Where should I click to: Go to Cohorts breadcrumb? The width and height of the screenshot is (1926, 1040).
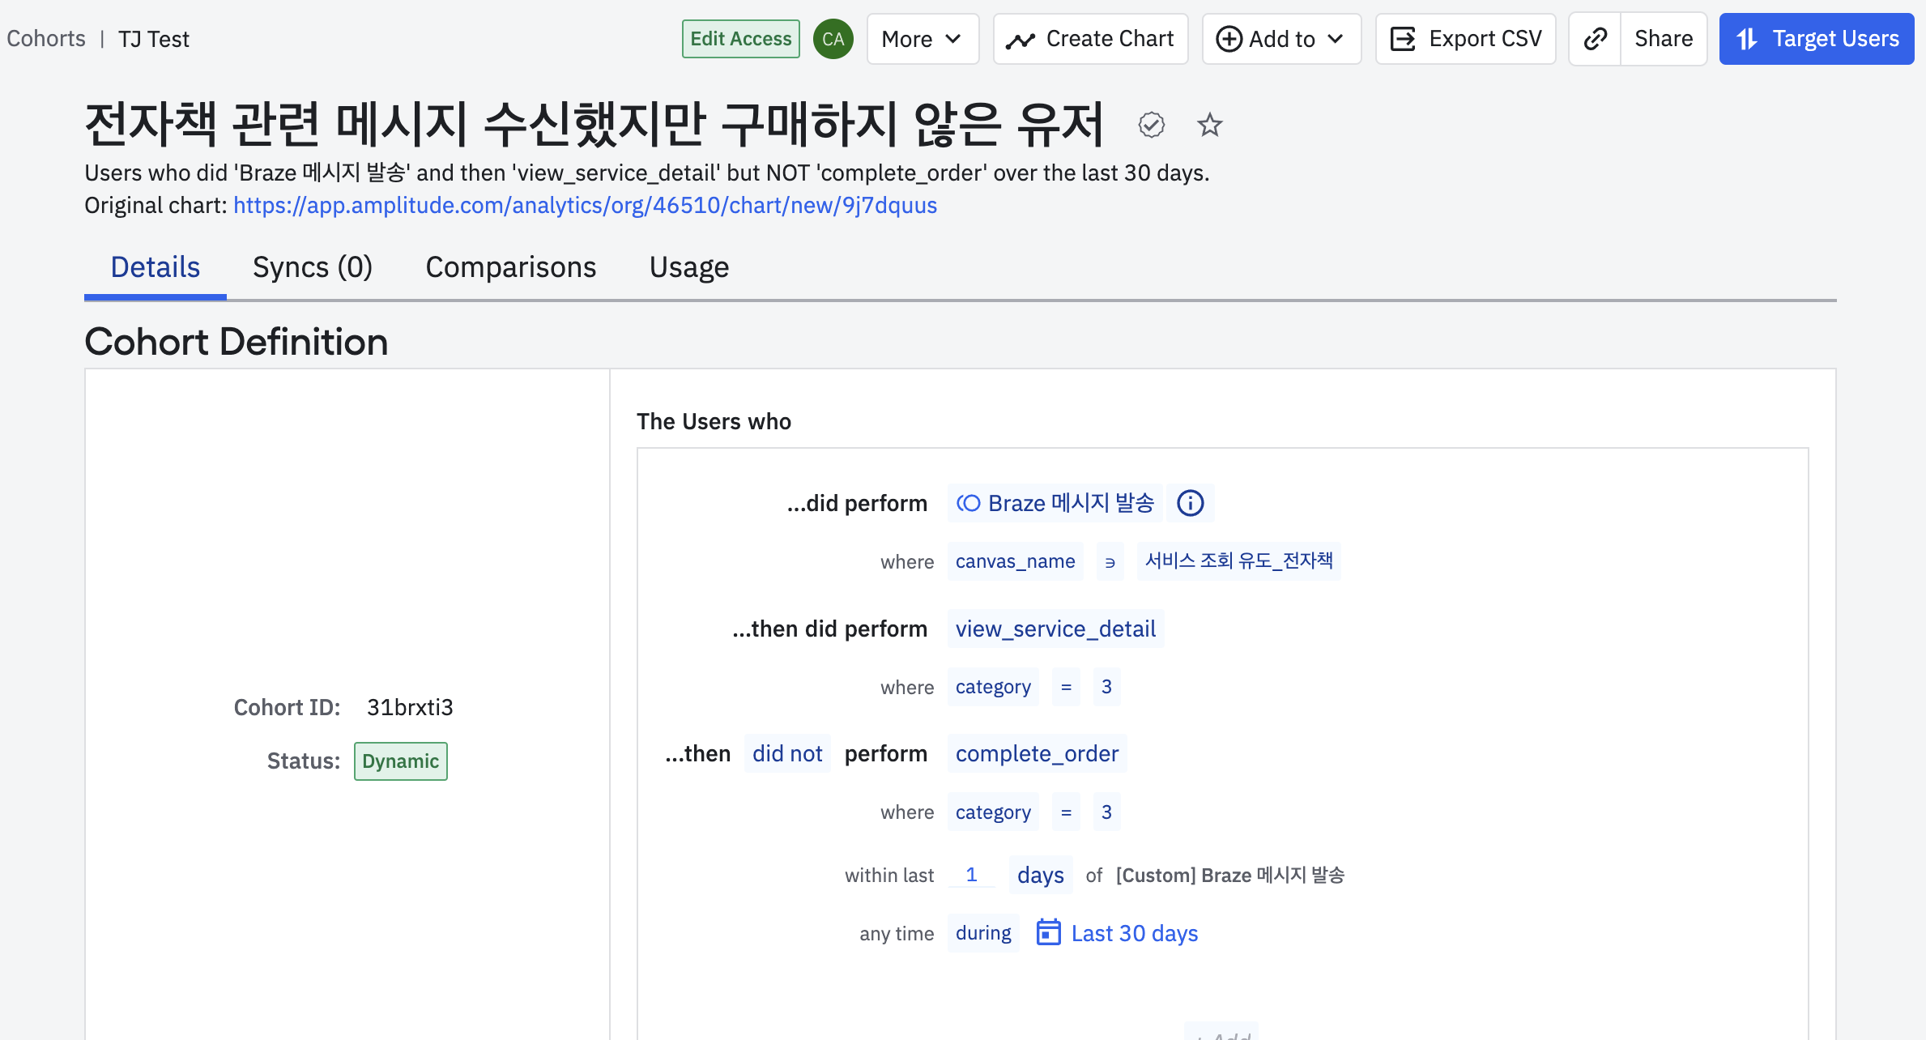coord(46,39)
